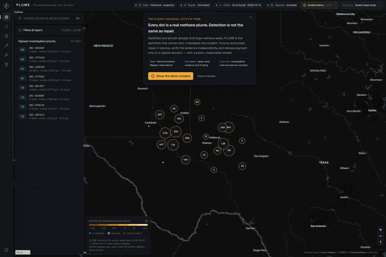Open the 1.2k plume cluster near Midland
This screenshot has width=386, height=257.
(x=223, y=144)
